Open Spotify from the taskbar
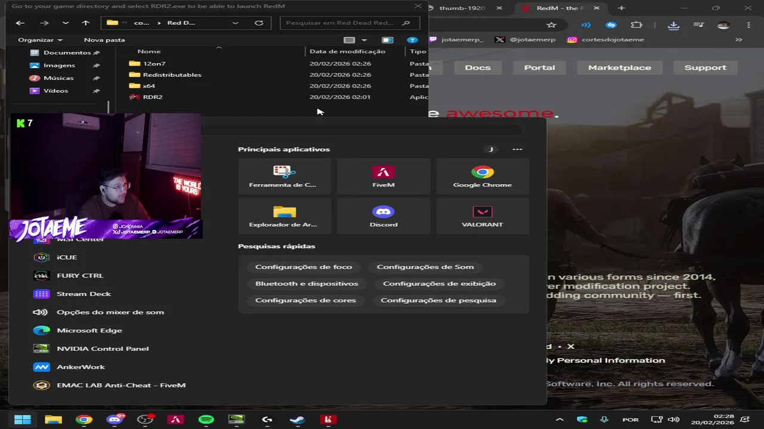Viewport: 764px width, 429px height. click(206, 419)
